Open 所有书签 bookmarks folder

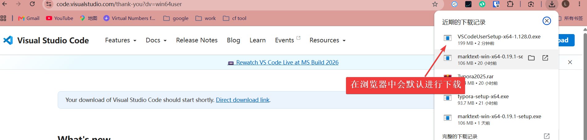571,18
